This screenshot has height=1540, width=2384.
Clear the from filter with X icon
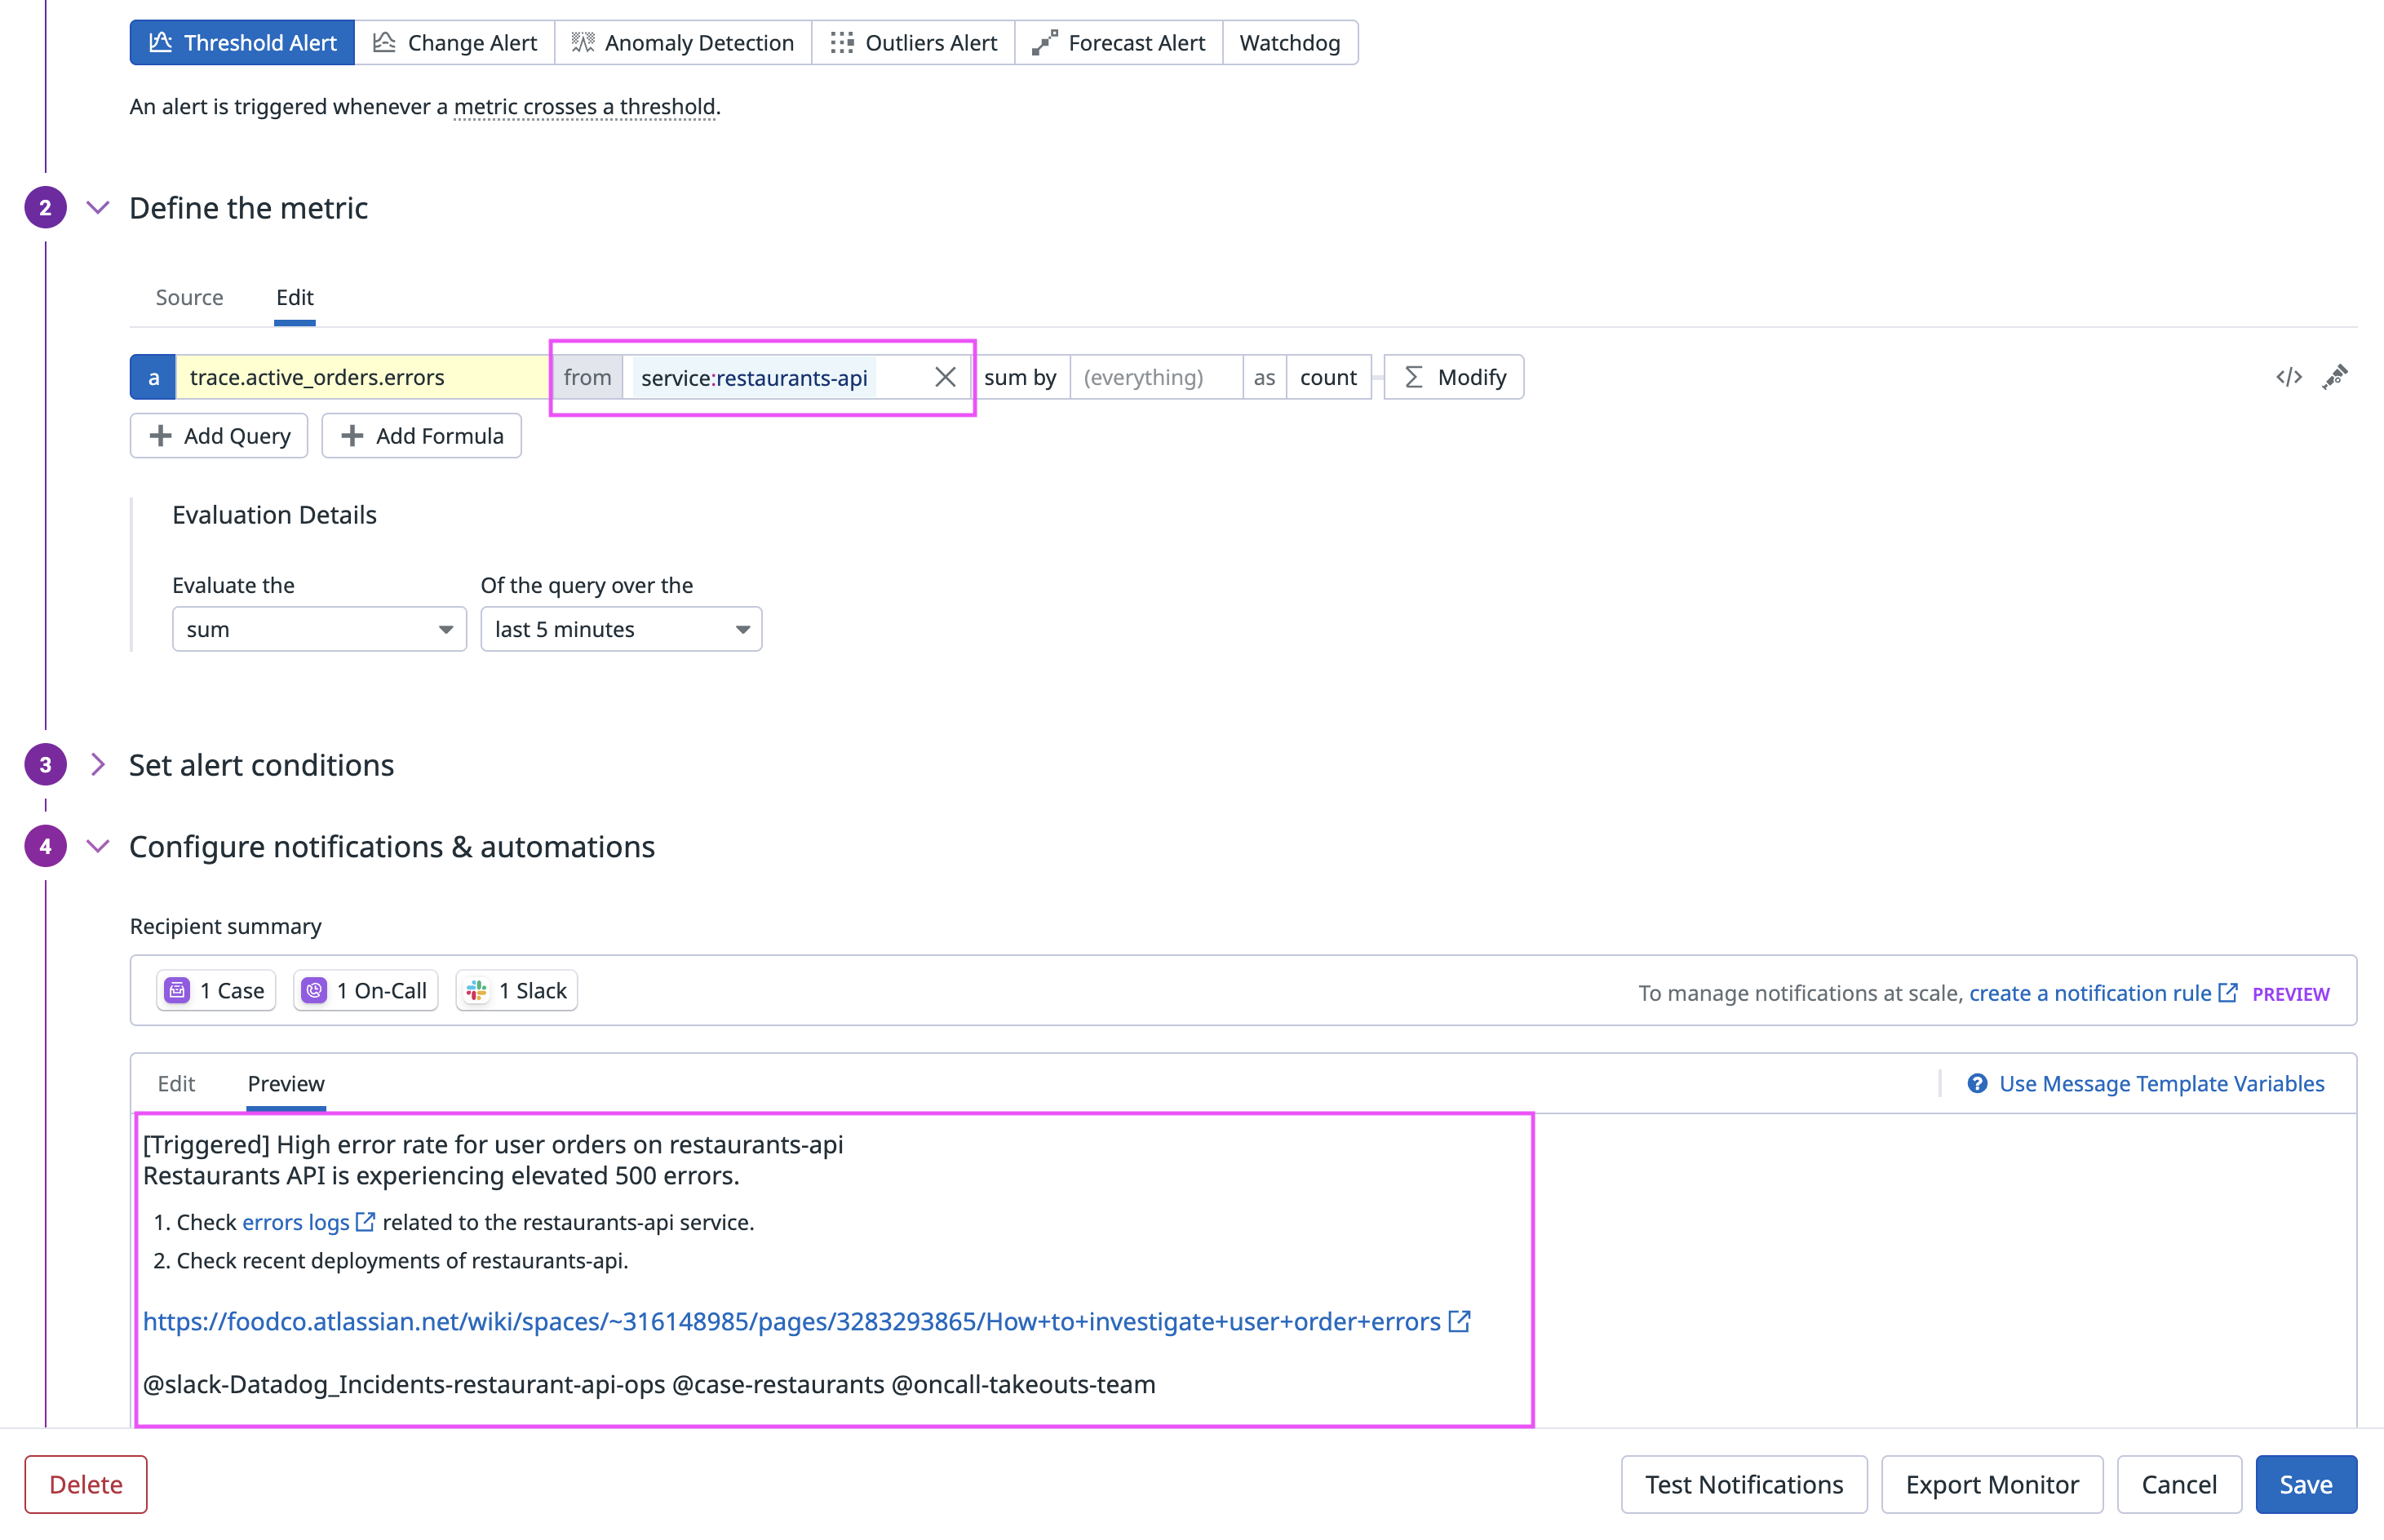[x=945, y=377]
